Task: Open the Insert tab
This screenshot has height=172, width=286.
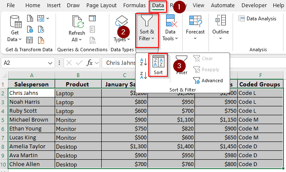Action: pos(54,6)
